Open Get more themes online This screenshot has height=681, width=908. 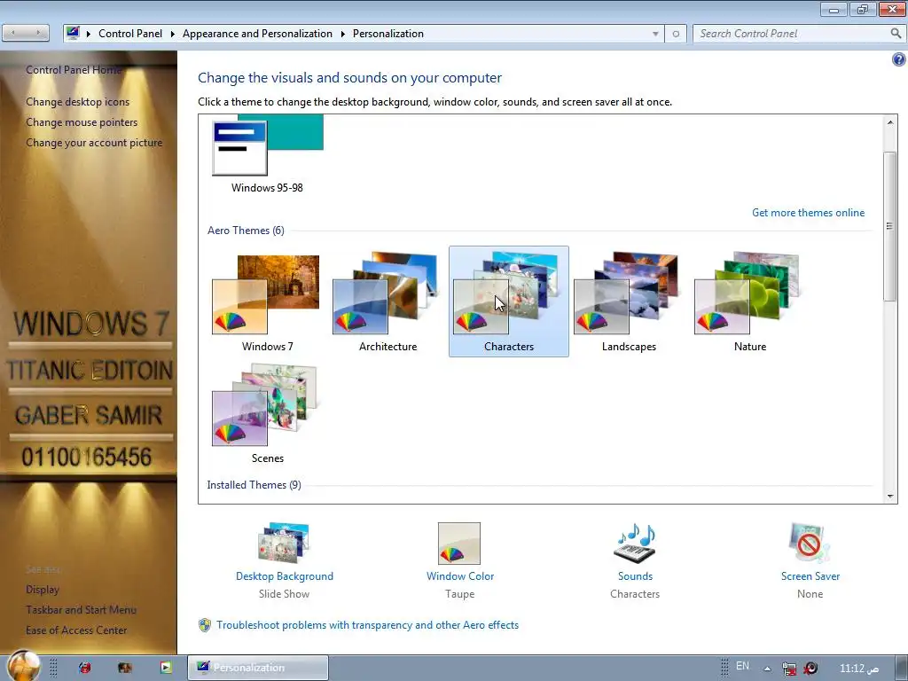(808, 213)
